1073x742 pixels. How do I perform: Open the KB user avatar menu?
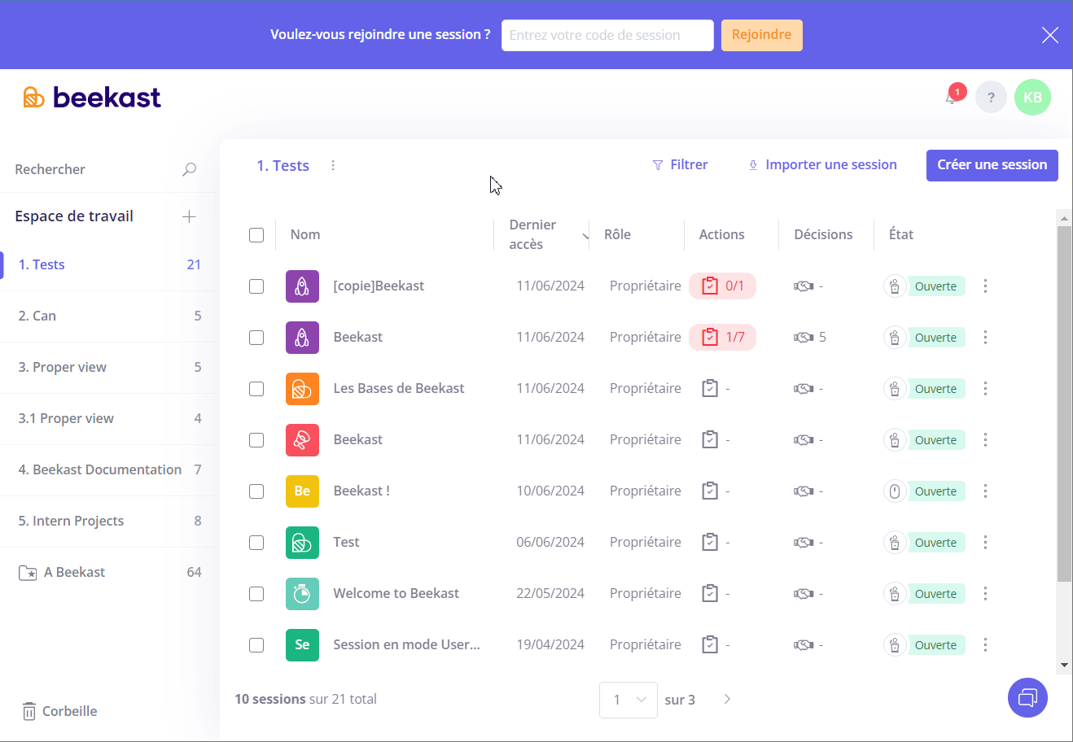coord(1032,98)
